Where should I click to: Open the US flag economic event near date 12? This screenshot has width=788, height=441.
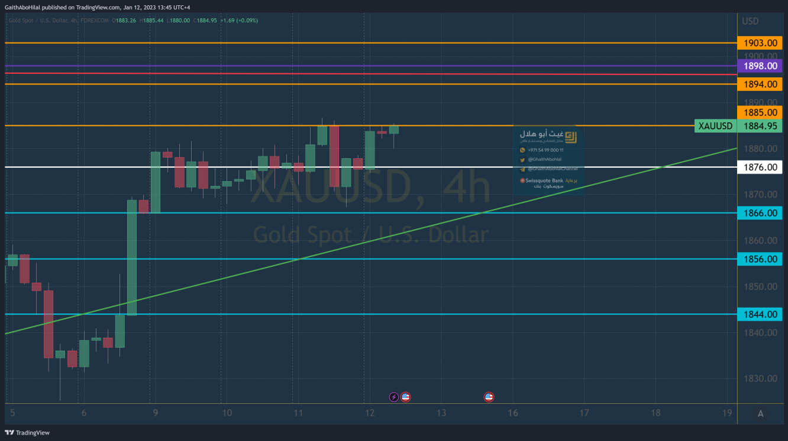click(x=405, y=397)
